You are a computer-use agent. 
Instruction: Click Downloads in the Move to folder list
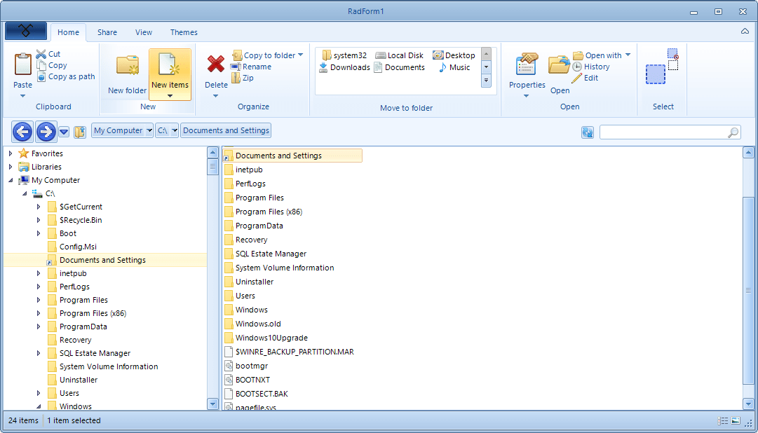(x=344, y=67)
